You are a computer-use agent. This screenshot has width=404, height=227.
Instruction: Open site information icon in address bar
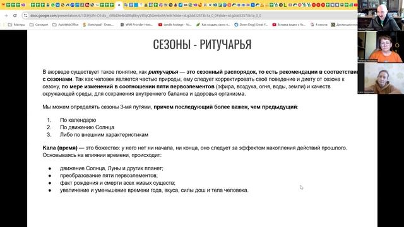click(25, 16)
